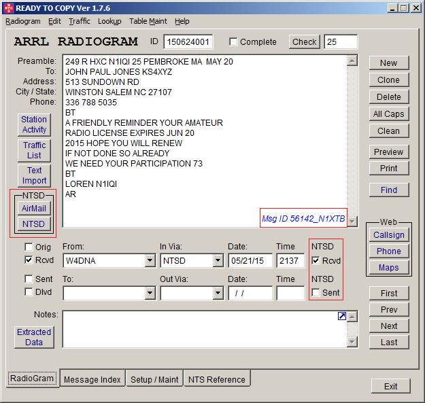Click the address line 513 SUNDOWN RD
Viewport: 425px width, 403px height.
click(x=102, y=82)
